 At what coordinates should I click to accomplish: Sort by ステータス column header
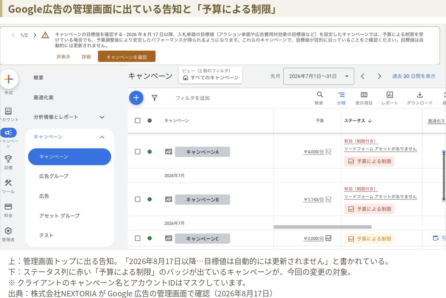358,121
